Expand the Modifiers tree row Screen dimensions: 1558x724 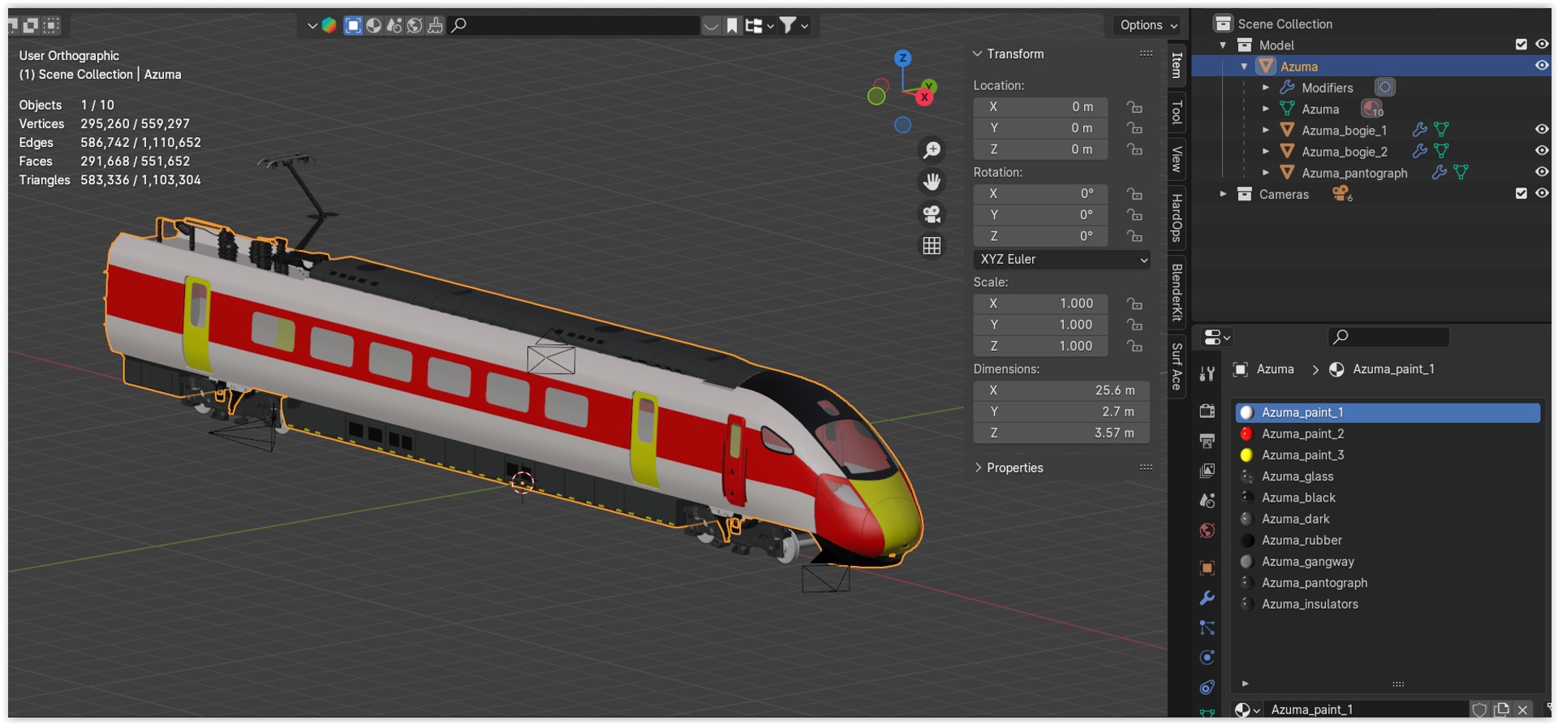(1266, 88)
